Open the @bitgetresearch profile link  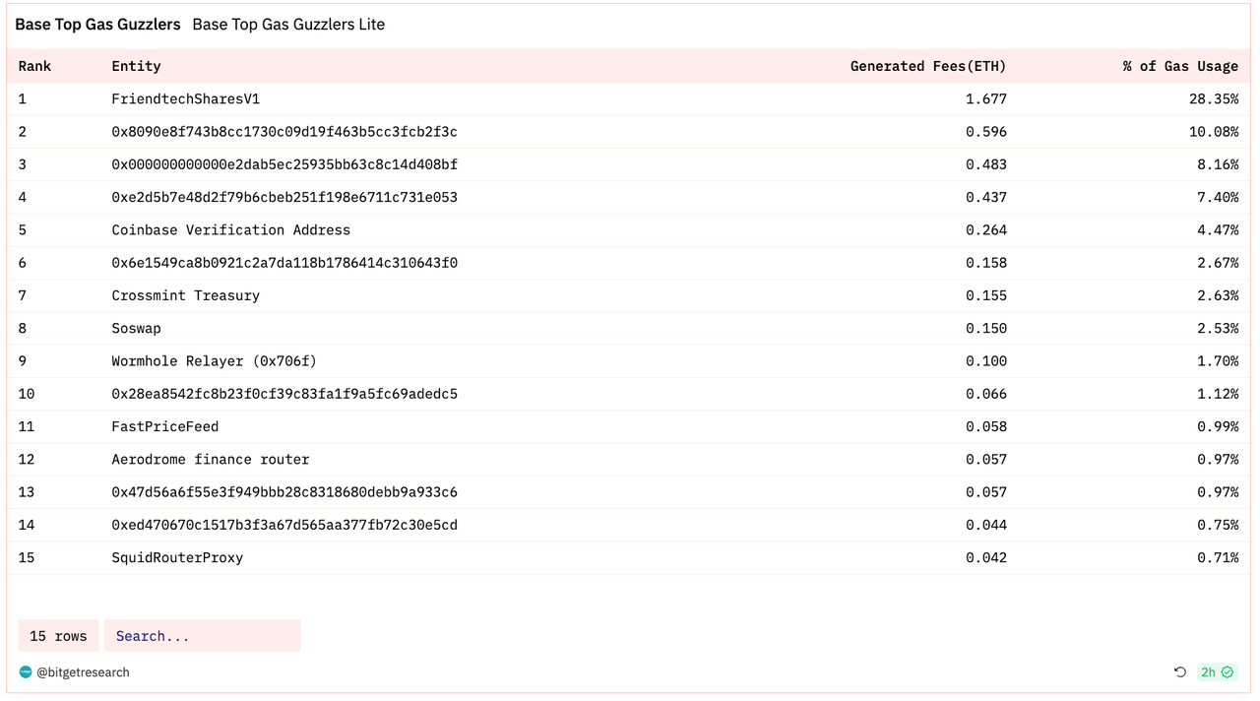click(x=83, y=672)
